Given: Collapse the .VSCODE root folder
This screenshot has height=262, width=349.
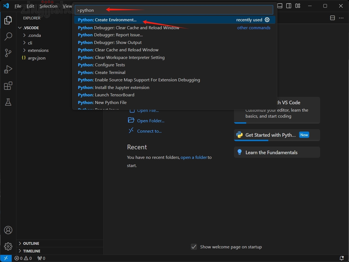Looking at the screenshot, I should click(x=20, y=28).
